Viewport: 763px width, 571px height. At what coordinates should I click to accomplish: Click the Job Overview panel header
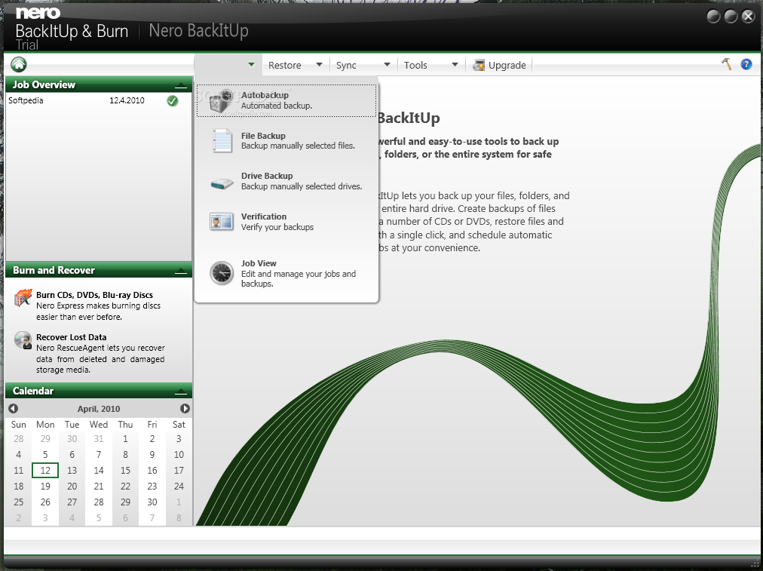coord(98,84)
